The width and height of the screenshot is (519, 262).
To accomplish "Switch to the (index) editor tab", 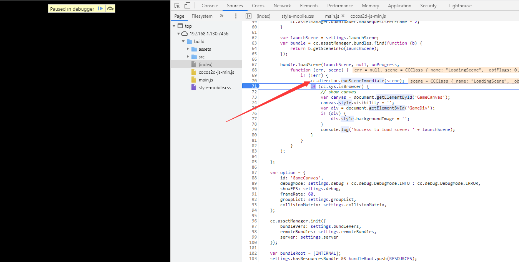I will (x=263, y=16).
